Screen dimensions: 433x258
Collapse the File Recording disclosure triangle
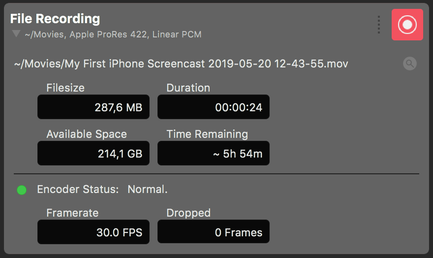click(16, 33)
